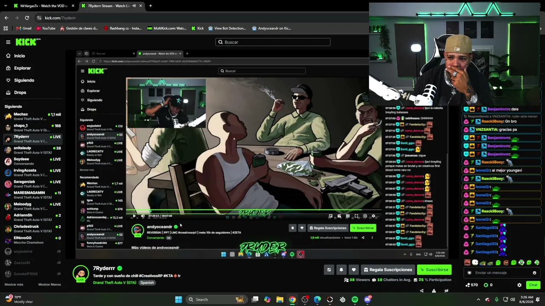Screen dimensions: 545x306
Task: Click the shield icon in the chat box
Action: pos(470,273)
